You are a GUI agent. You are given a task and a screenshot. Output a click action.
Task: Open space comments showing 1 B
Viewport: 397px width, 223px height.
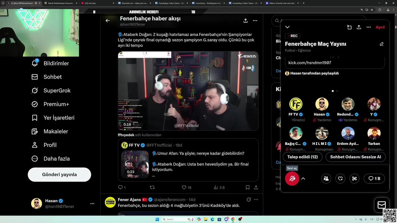point(374,178)
